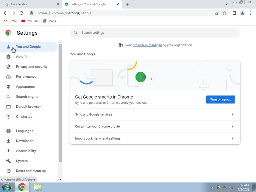Switch to the Google Play tab

coord(31,4)
